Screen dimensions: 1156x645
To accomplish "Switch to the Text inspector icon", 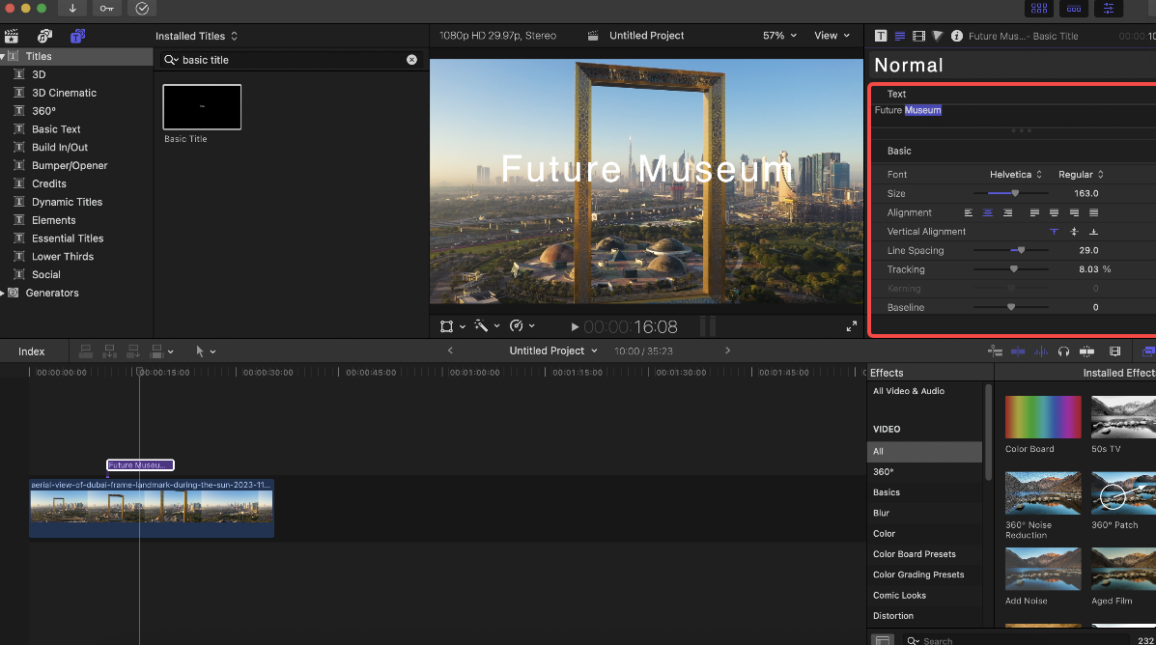I will [x=899, y=36].
